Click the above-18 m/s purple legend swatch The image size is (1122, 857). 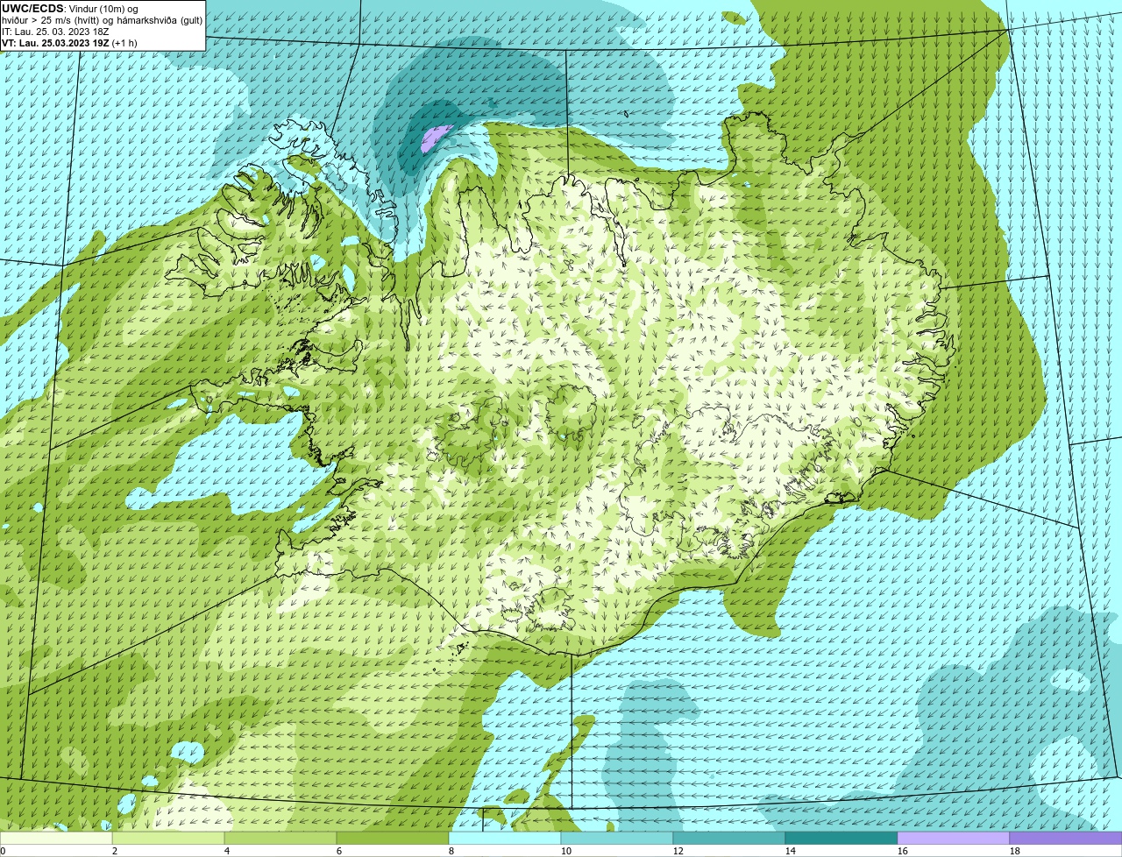click(x=1066, y=838)
